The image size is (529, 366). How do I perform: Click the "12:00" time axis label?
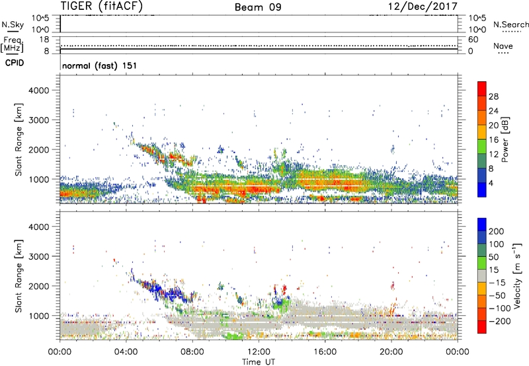pyautogui.click(x=259, y=352)
